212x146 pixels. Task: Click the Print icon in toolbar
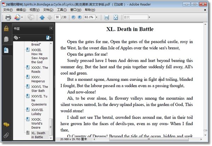pos(8,17)
